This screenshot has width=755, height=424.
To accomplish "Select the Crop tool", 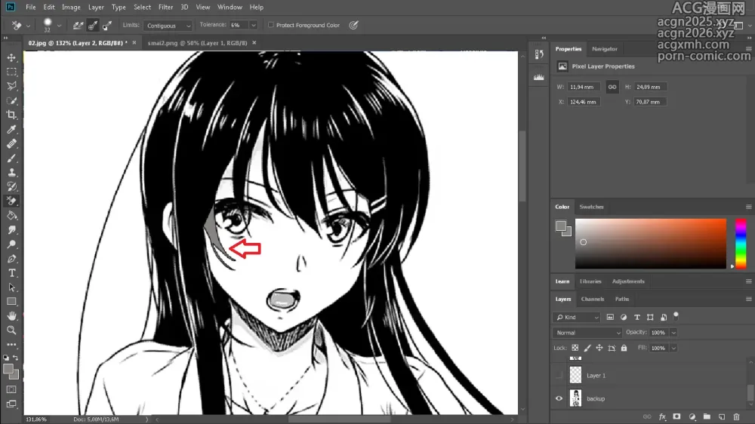I will point(11,115).
